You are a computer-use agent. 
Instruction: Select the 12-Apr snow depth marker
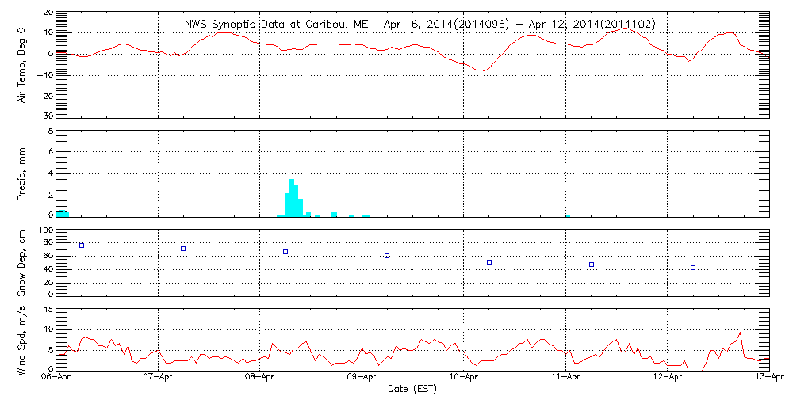pos(693,268)
